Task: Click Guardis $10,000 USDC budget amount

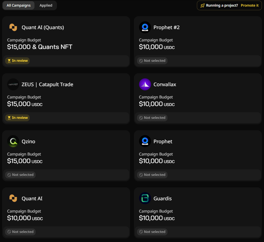Action: click(x=157, y=218)
